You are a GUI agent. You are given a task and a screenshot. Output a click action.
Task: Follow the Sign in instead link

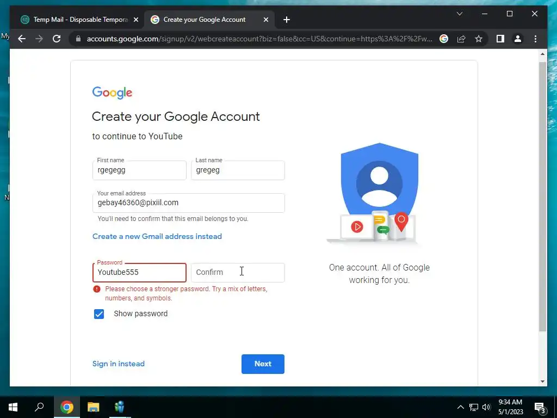pos(118,364)
